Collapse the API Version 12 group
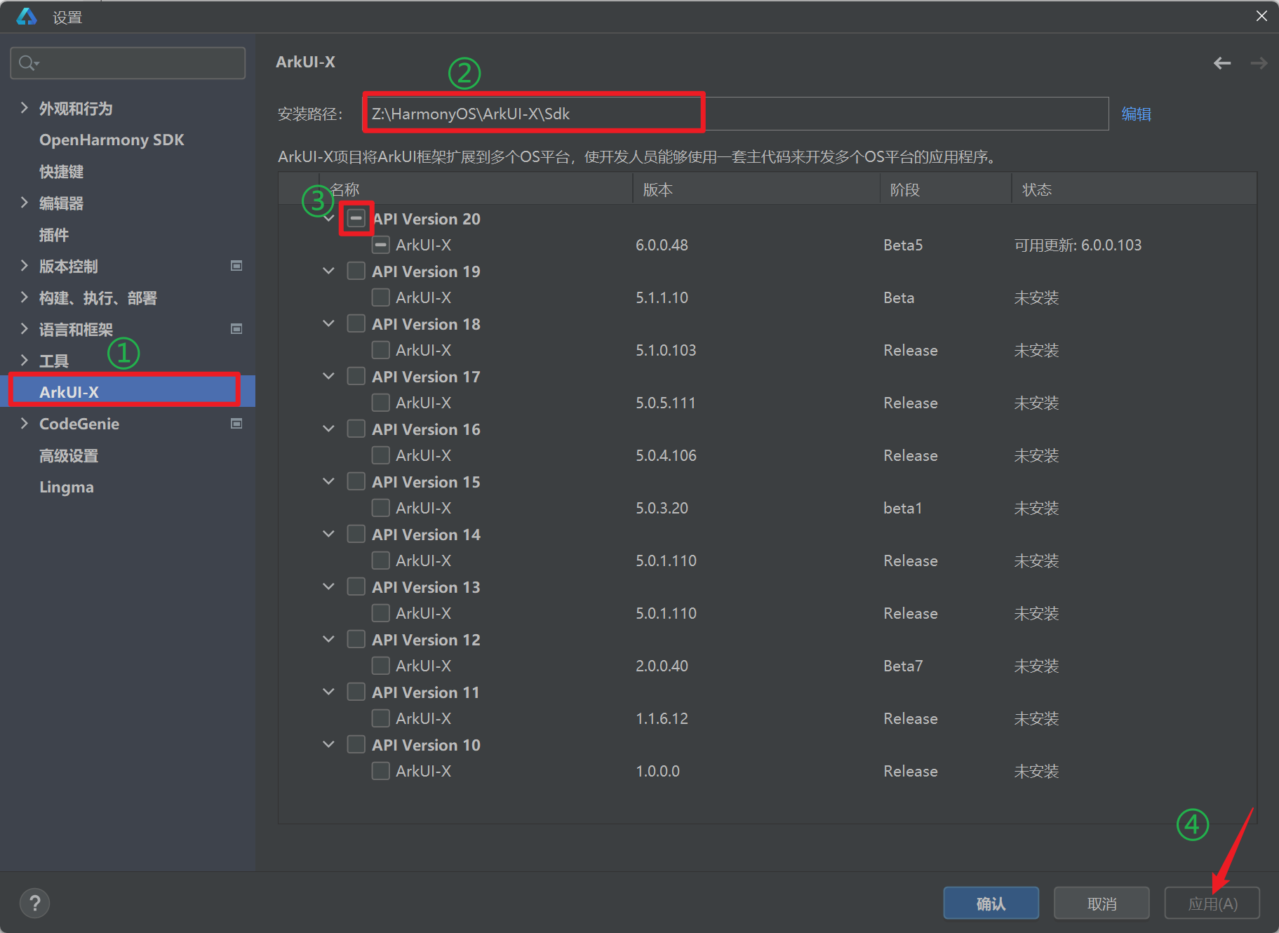The image size is (1279, 933). point(328,640)
